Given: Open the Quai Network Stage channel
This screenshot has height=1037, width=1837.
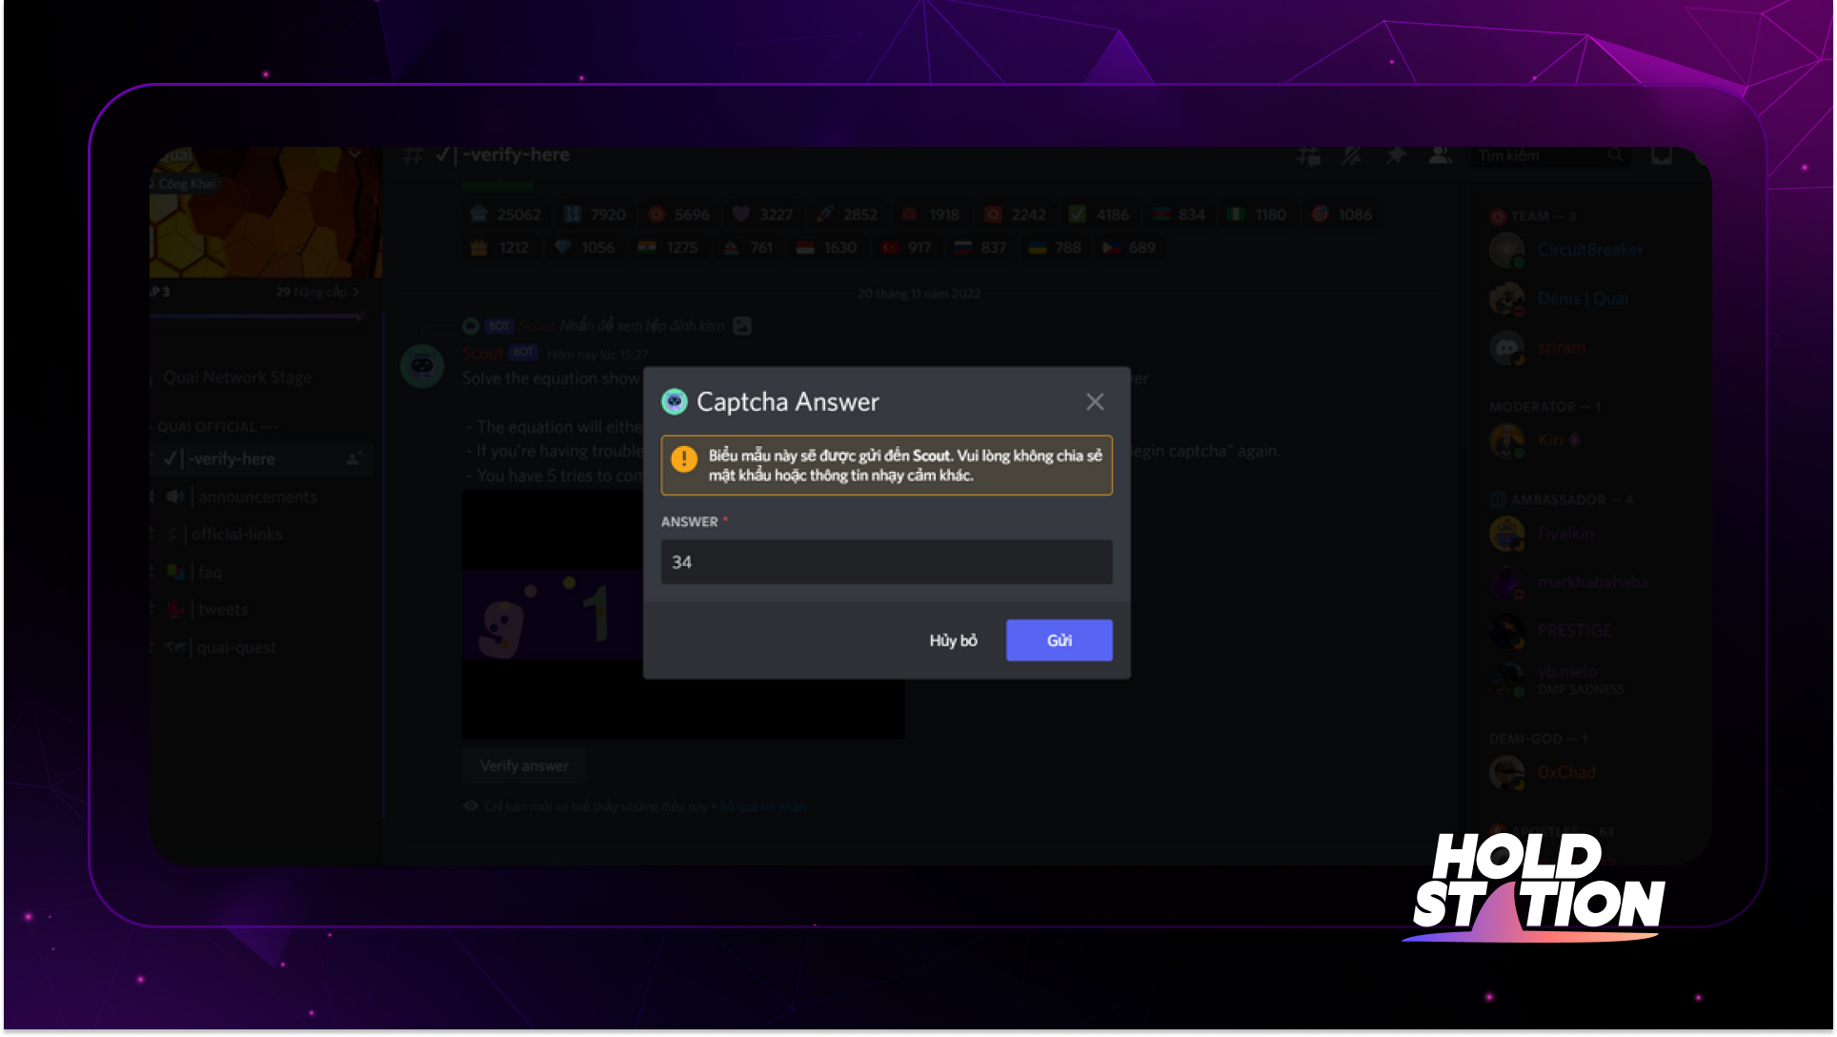Looking at the screenshot, I should pos(237,377).
